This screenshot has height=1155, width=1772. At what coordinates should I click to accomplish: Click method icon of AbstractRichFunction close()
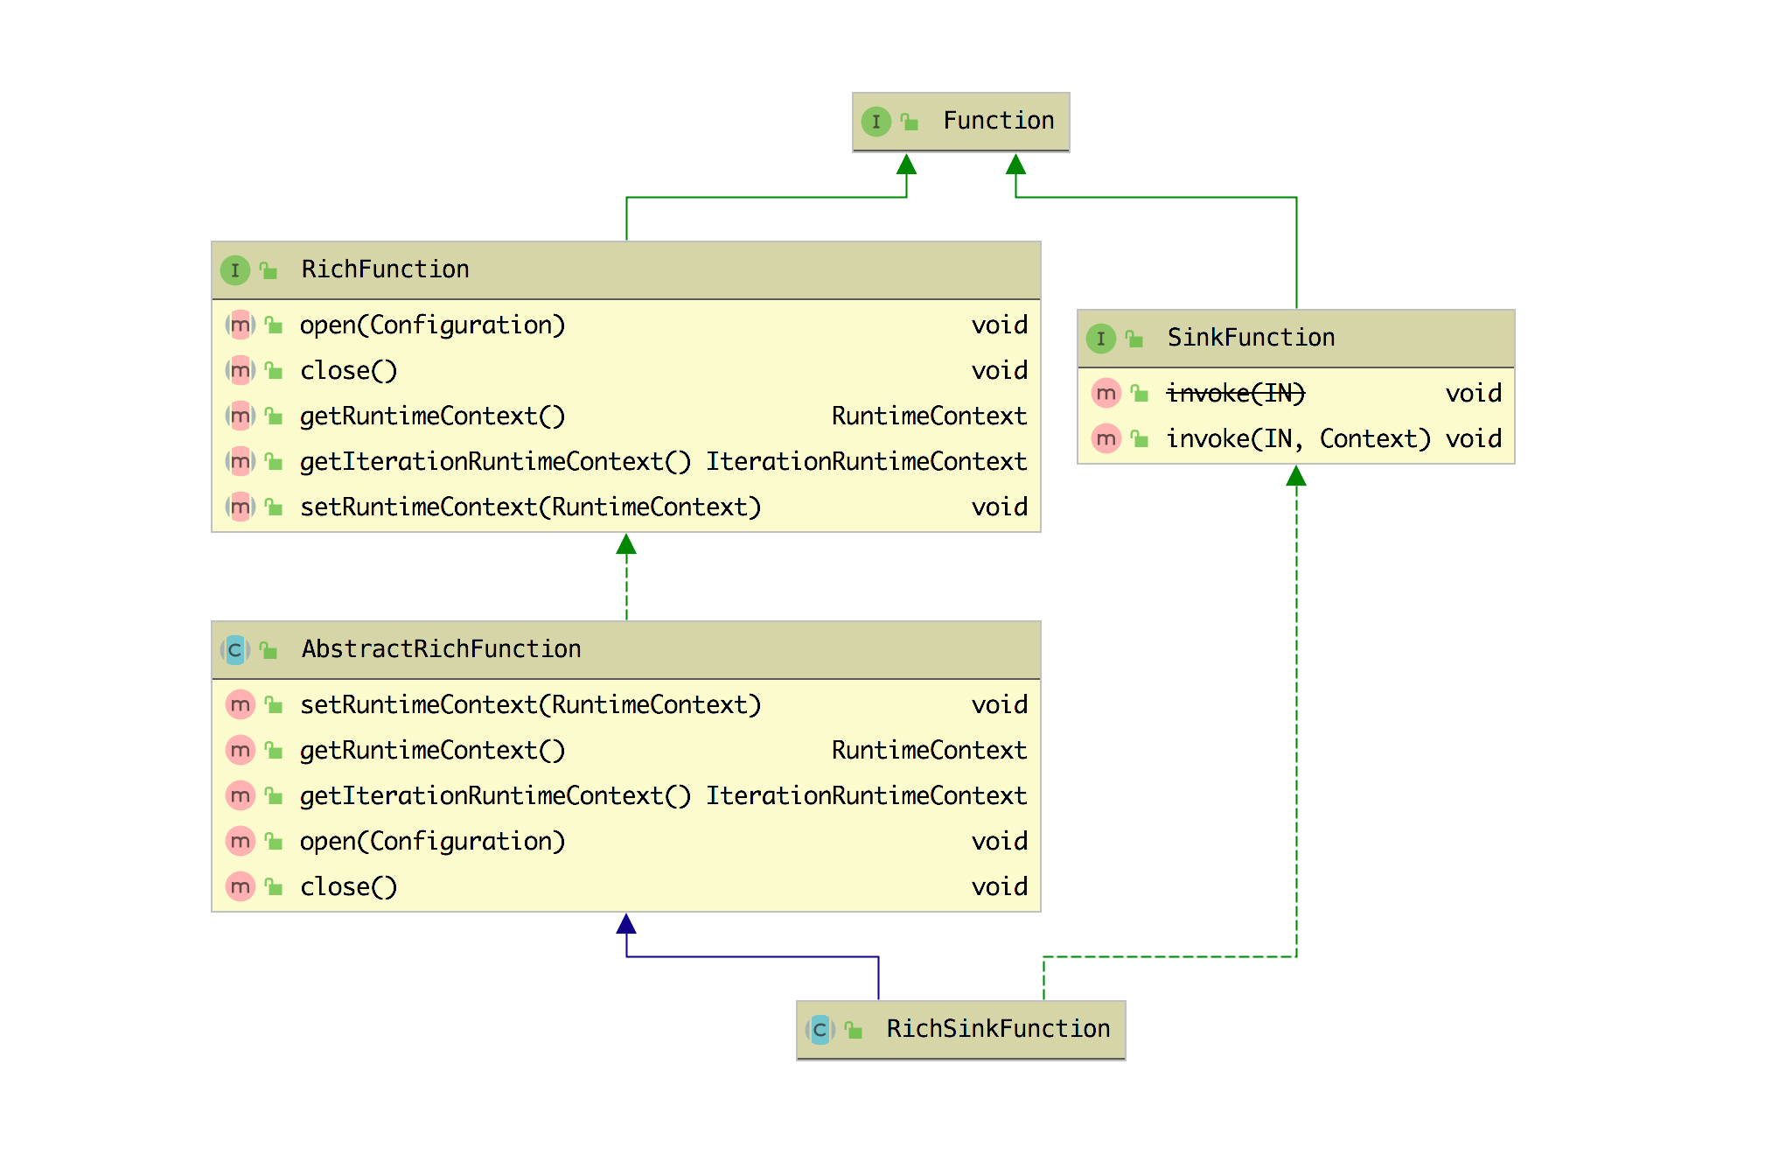coord(240,887)
